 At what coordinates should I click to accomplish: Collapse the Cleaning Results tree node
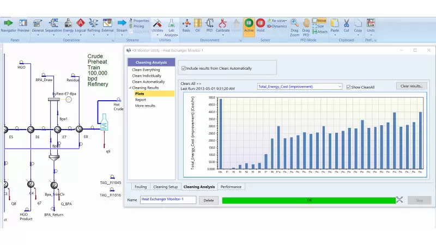coord(130,88)
